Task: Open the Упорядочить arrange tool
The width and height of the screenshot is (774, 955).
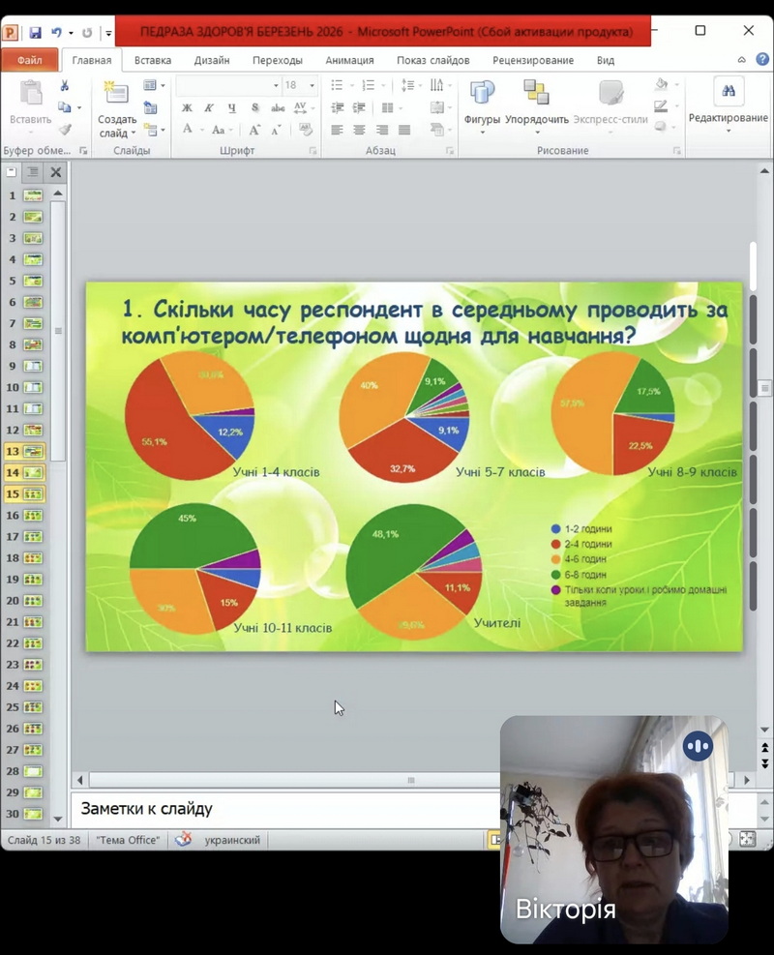Action: 536,94
